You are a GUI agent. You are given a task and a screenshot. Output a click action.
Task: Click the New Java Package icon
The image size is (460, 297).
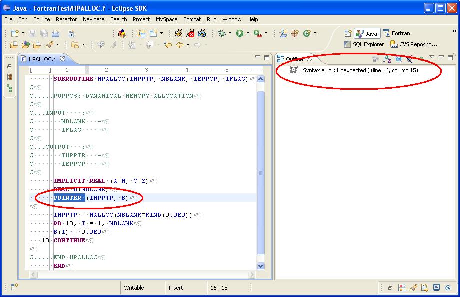tap(295, 34)
